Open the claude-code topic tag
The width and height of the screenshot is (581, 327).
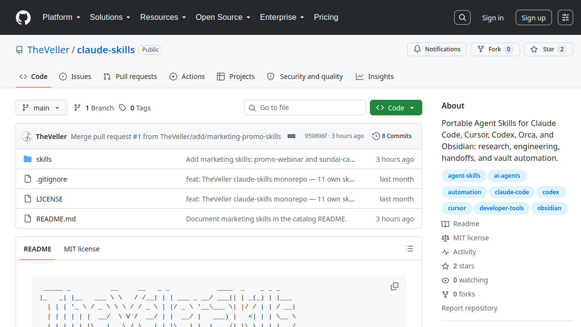pos(512,192)
